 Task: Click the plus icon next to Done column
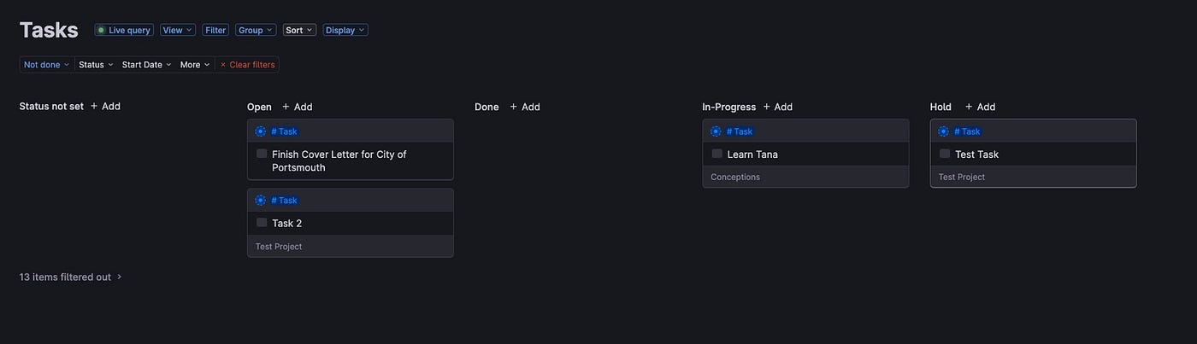tap(514, 107)
